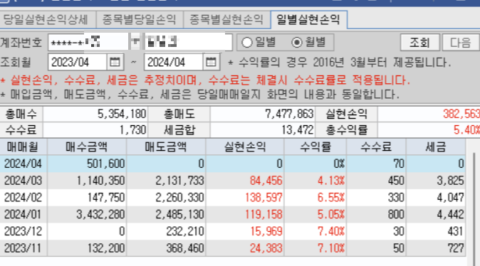
Task: Click sell amount 2,260,330
Action: [x=179, y=197]
